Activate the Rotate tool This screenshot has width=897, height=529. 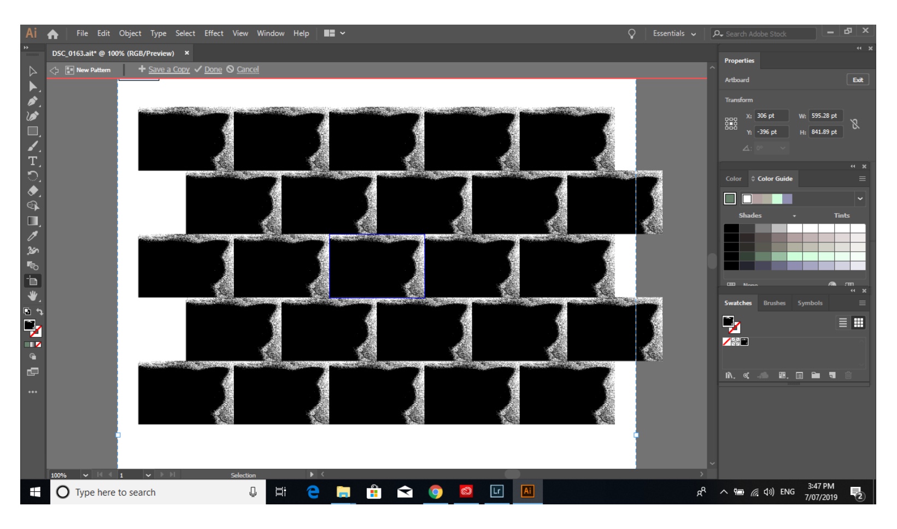(33, 176)
